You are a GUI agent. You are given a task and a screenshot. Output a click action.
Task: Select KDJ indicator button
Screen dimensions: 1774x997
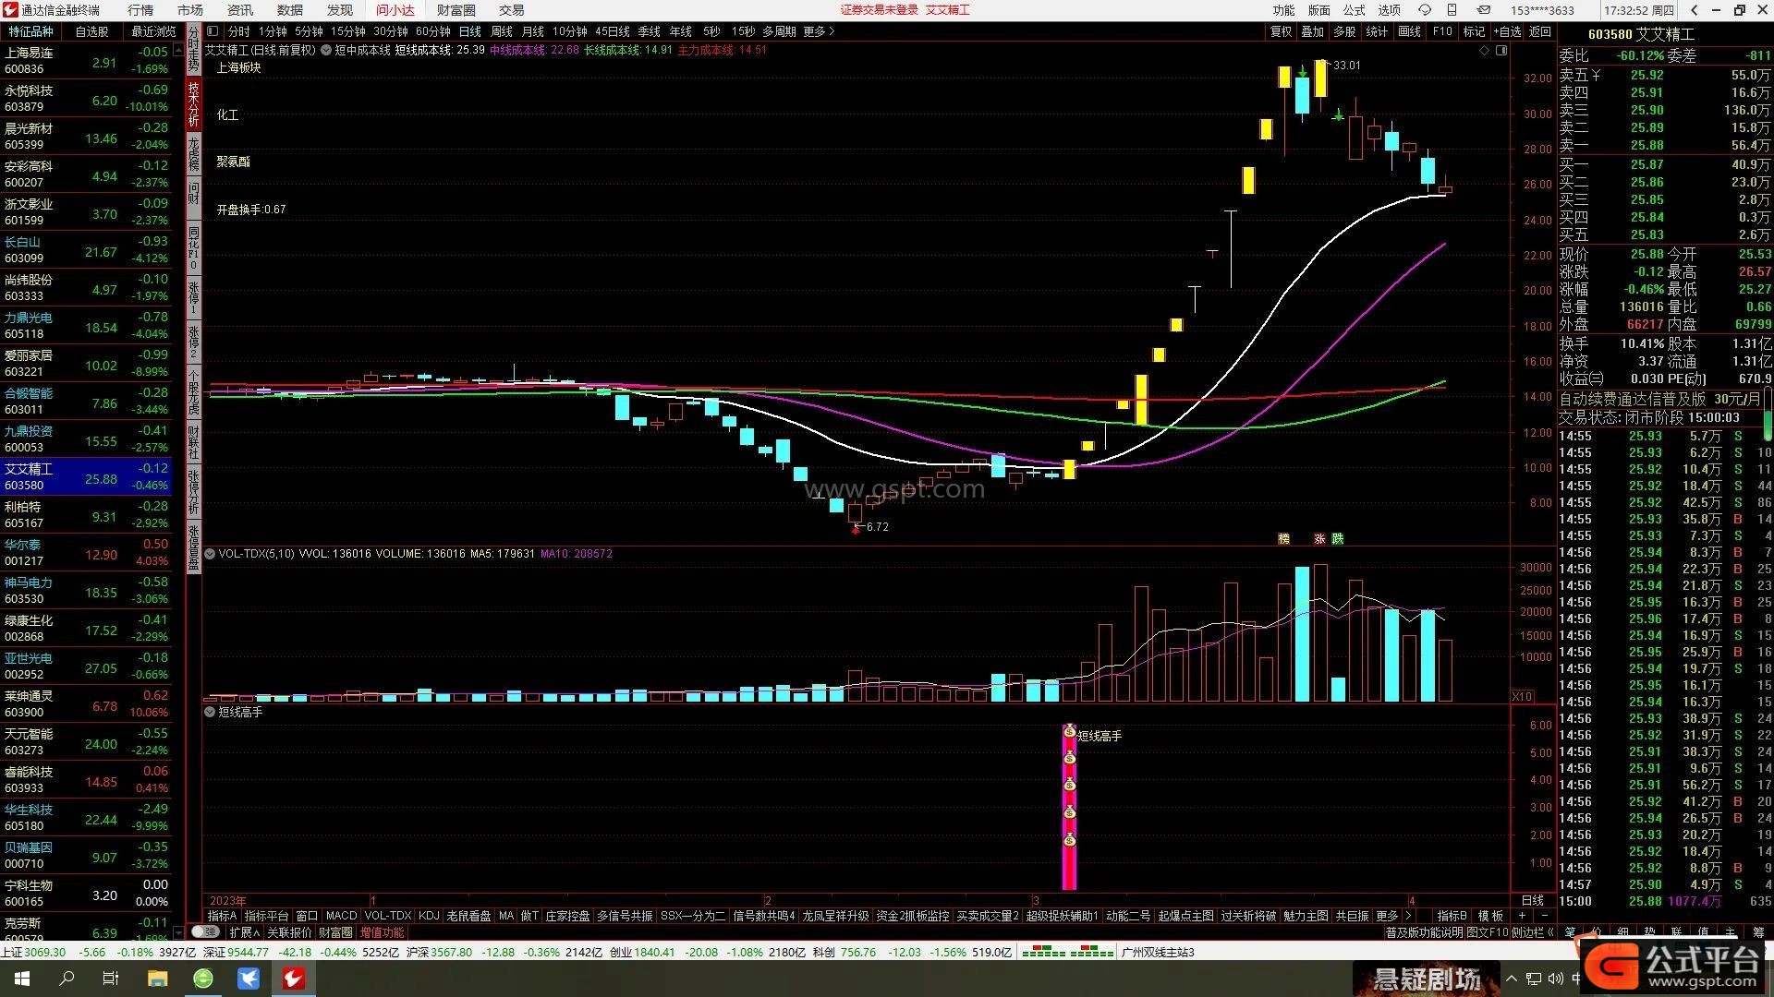[x=429, y=916]
